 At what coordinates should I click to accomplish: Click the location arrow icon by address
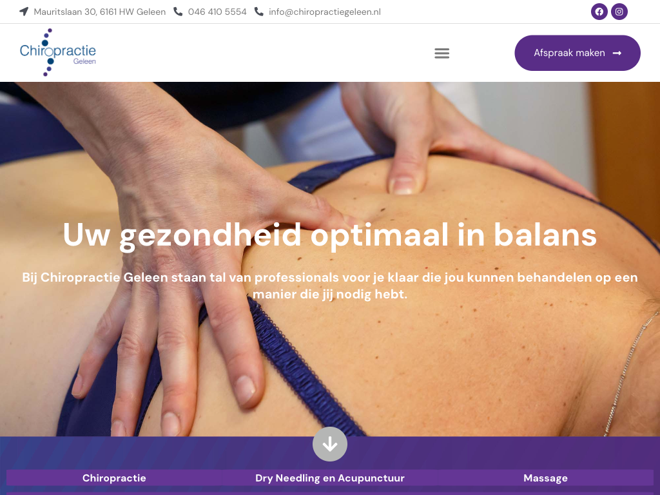point(24,12)
